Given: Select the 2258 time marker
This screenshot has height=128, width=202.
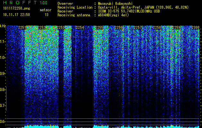Looking at the screenshot, I should [157, 28].
